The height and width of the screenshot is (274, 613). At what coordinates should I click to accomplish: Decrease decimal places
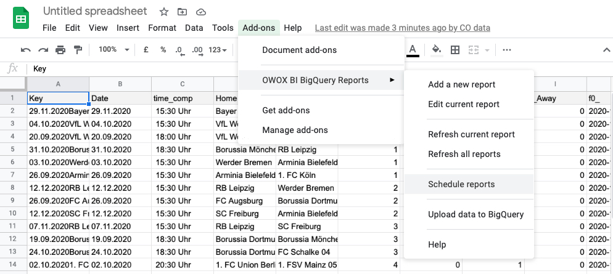(180, 50)
